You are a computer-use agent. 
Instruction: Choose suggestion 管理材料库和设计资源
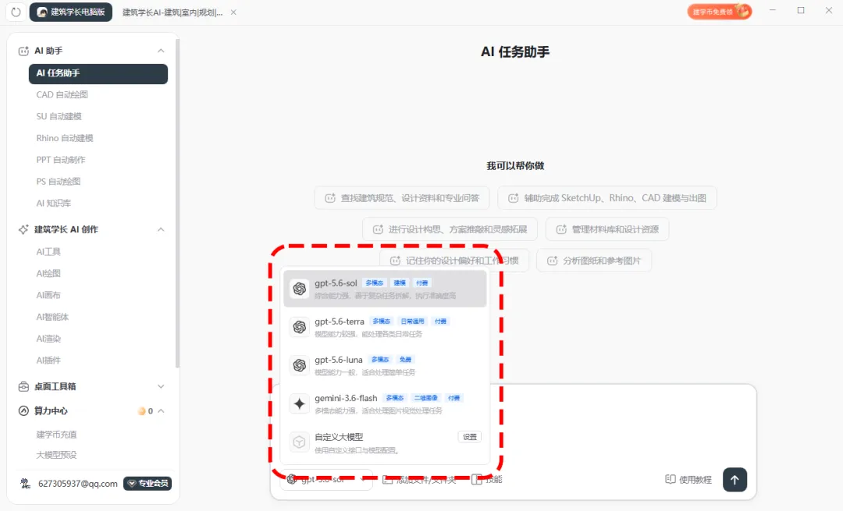click(607, 229)
